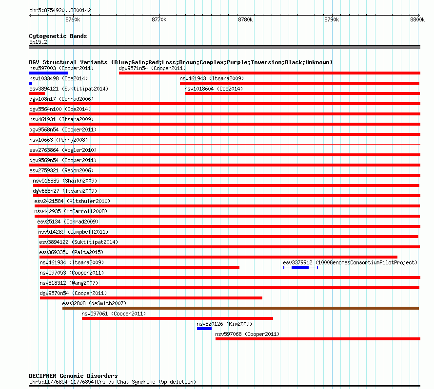Click the nsv597061 (Cooper2011) label

click(x=114, y=314)
